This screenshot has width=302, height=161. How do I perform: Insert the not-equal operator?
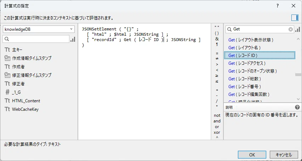tap(217, 58)
